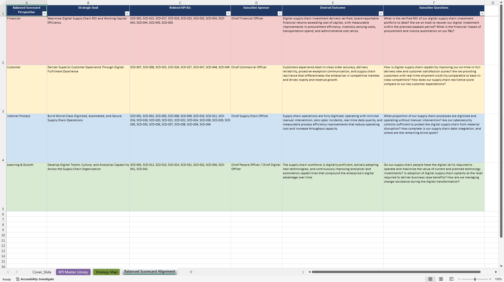The width and height of the screenshot is (504, 282).
Task: Open the Strategy Map sheet tab
Action: [x=106, y=272]
